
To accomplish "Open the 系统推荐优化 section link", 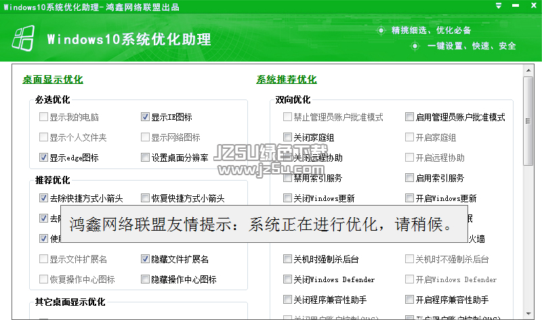I will tap(286, 79).
